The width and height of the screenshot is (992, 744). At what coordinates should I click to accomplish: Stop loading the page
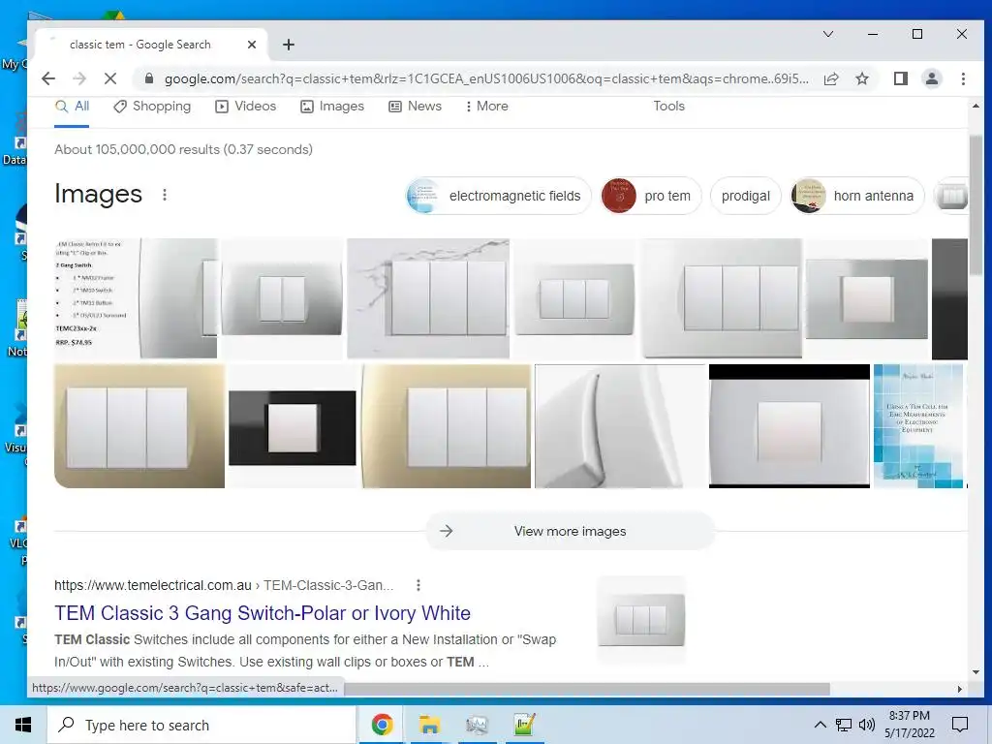(110, 78)
